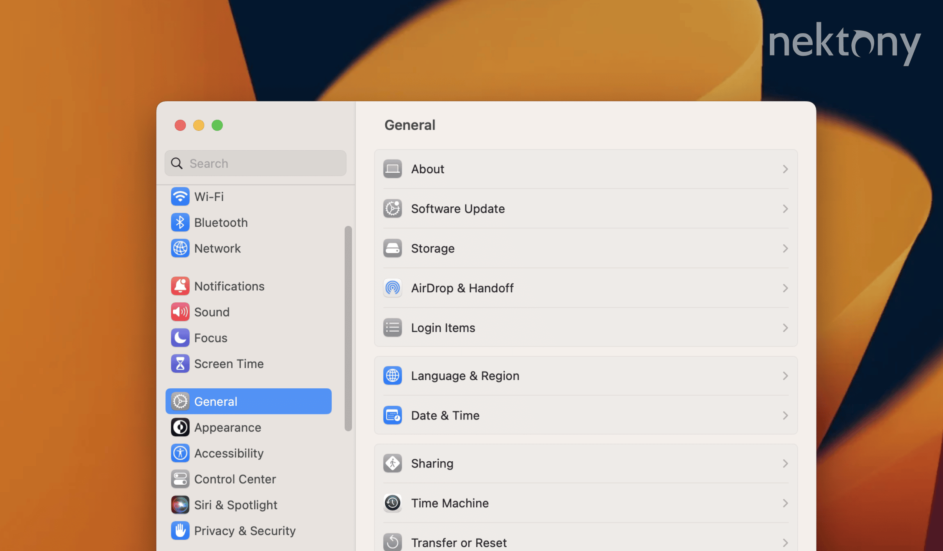Open the Login Items configuration page
Viewport: 943px width, 551px height.
pos(585,327)
